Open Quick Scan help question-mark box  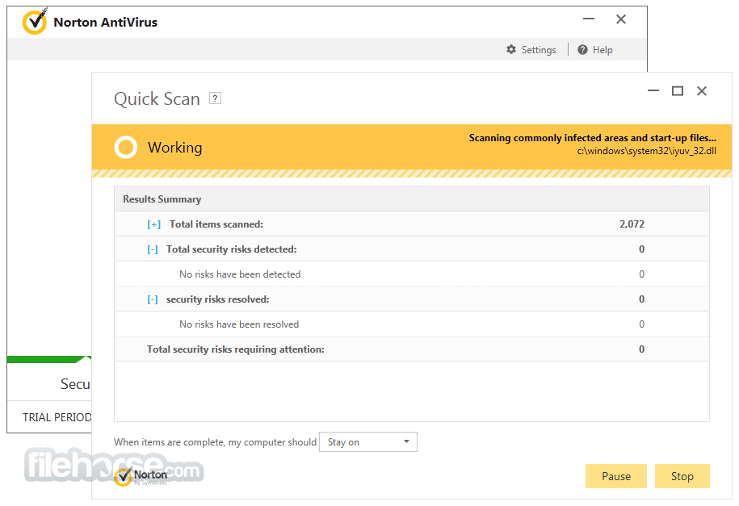(x=215, y=98)
